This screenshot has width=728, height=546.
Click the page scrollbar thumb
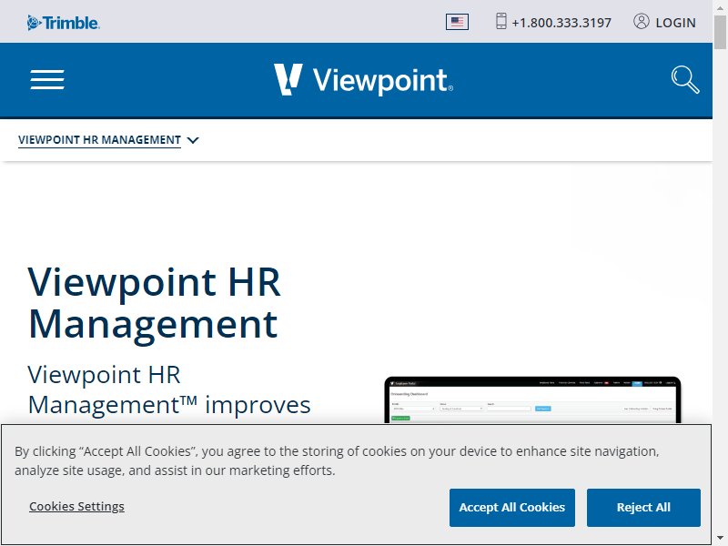click(x=720, y=32)
